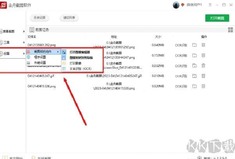Run OCR识别 on the 0.153MB file

pos(181,55)
